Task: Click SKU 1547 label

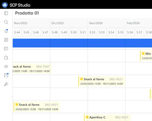Action: [43, 66]
